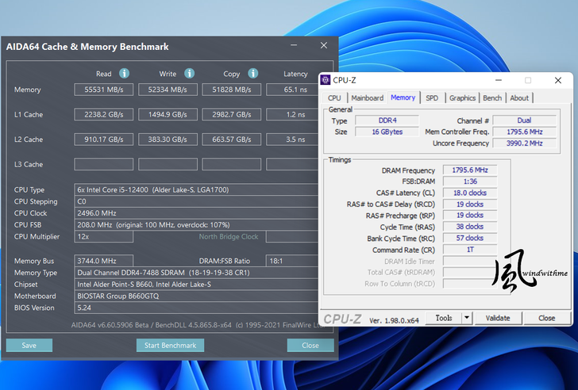Click the Tools button in CPU-Z
Viewport: 578px width, 390px height.
444,318
